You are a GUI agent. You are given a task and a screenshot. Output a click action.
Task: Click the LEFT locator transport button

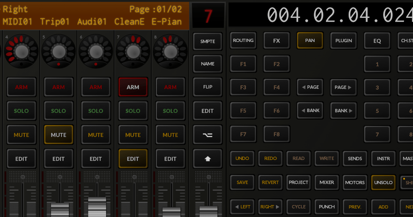click(x=242, y=207)
